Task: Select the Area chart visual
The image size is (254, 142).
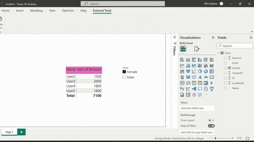Action: tap(188, 65)
